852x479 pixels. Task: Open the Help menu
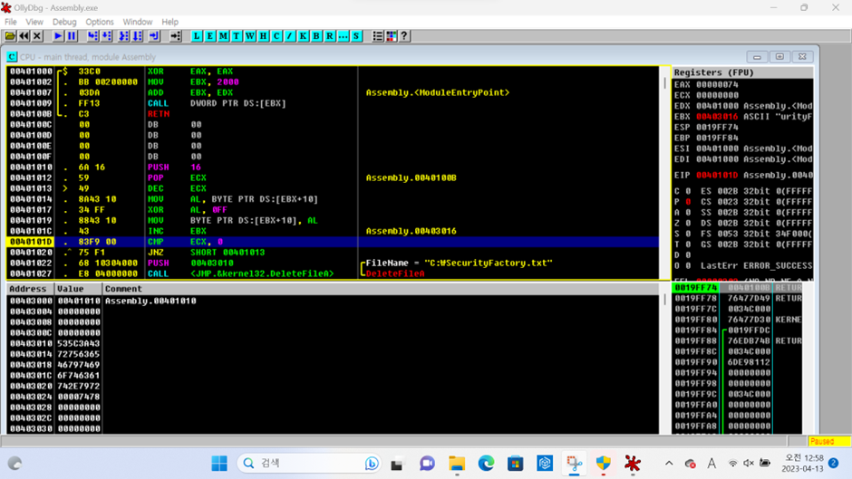pyautogui.click(x=170, y=22)
